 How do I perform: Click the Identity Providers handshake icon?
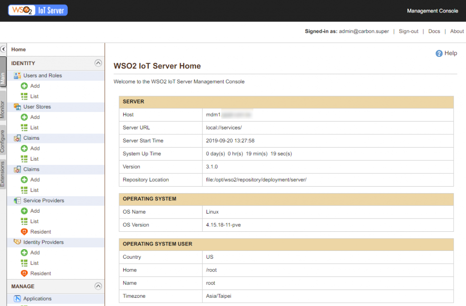click(x=17, y=242)
